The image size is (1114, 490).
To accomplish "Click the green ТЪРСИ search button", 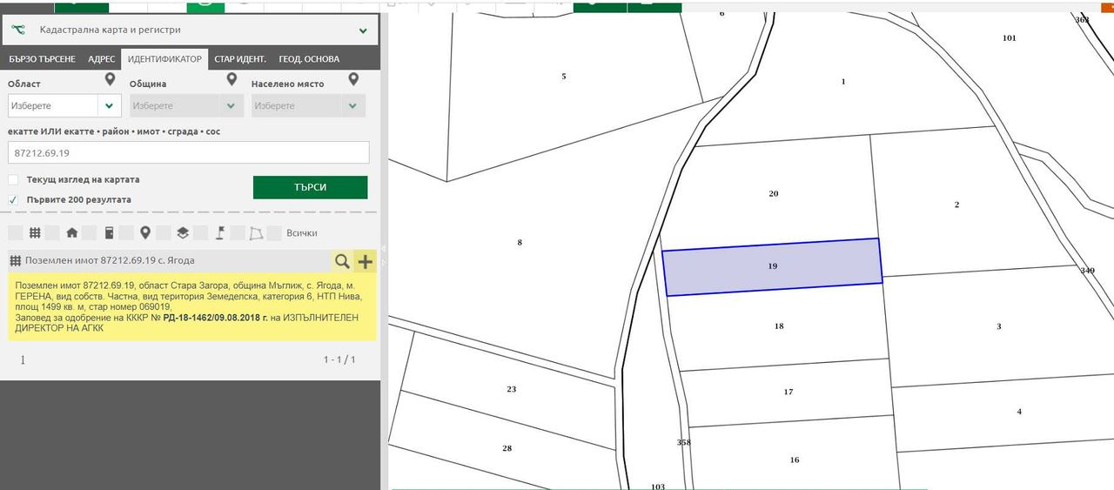I will point(311,187).
